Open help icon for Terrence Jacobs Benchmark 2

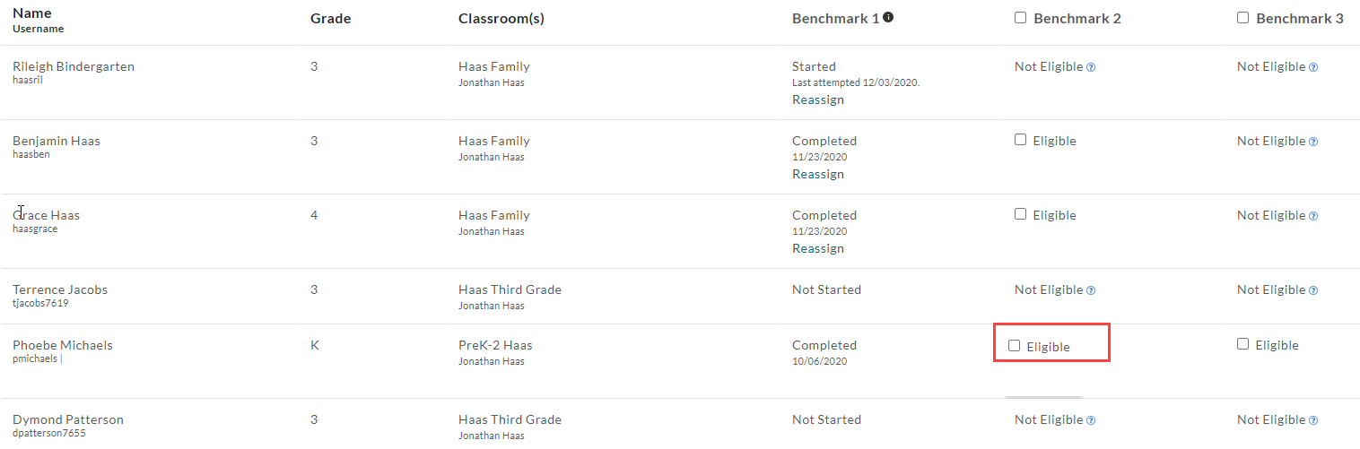1091,290
